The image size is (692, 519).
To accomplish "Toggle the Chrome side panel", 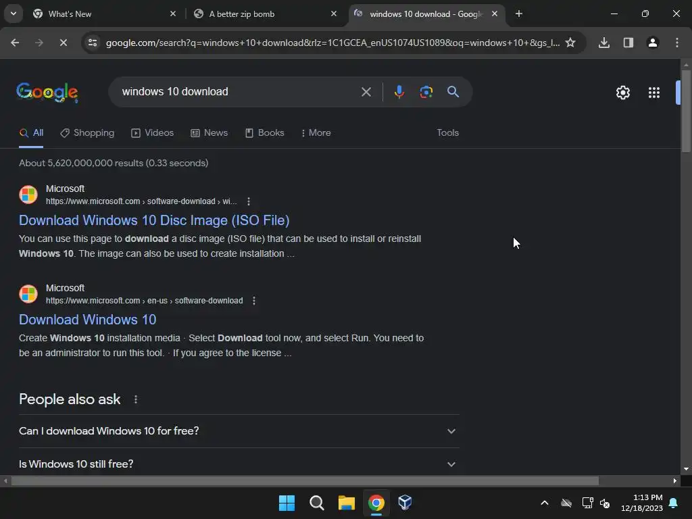I will (x=628, y=43).
